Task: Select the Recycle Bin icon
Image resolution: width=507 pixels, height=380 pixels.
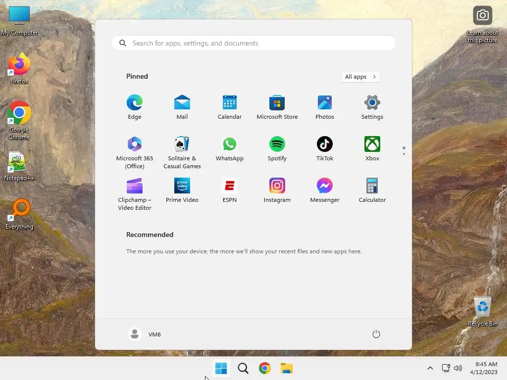Action: 482,311
